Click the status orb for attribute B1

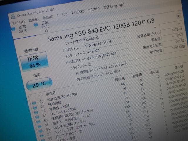click(x=37, y=117)
